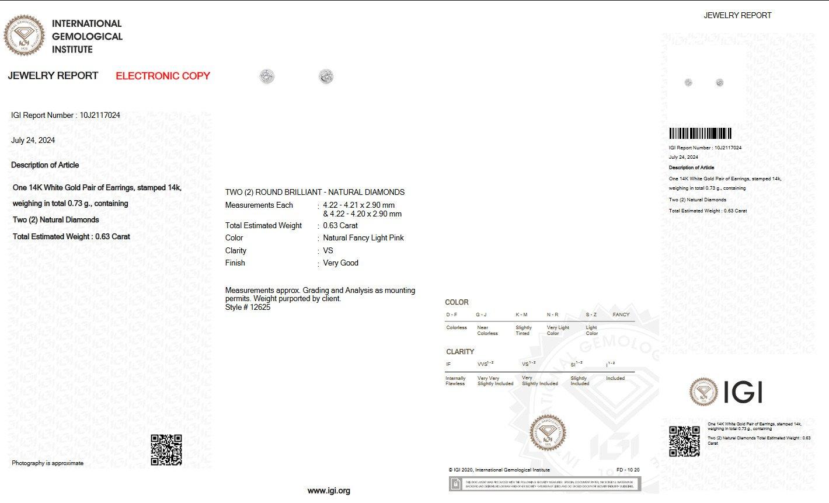This screenshot has width=829, height=503.
Task: Click the S - Z color scale grade
Action: point(591,315)
